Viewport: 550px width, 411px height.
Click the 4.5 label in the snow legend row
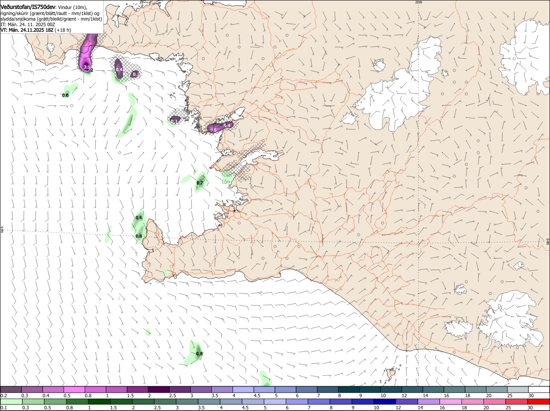click(x=257, y=396)
